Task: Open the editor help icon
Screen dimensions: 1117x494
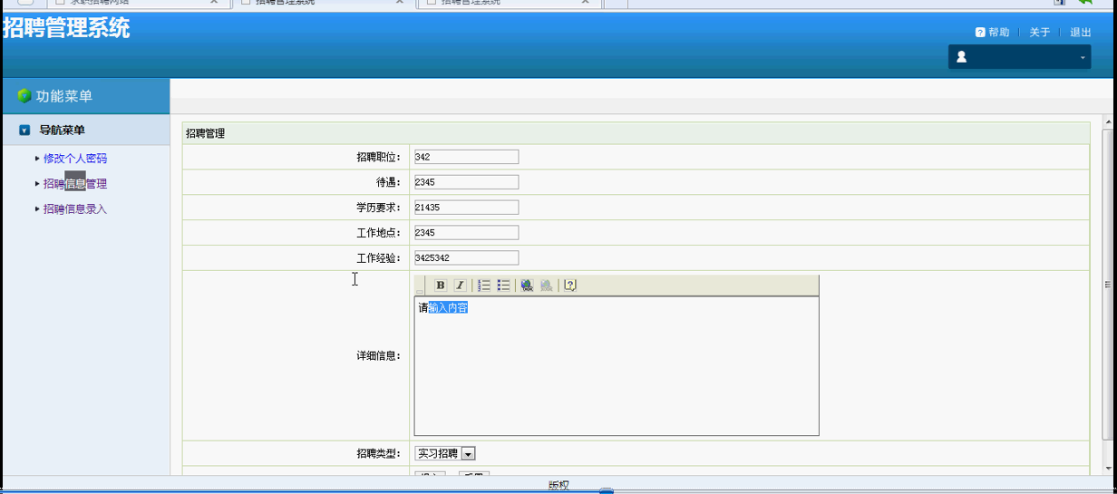Action: pyautogui.click(x=569, y=286)
